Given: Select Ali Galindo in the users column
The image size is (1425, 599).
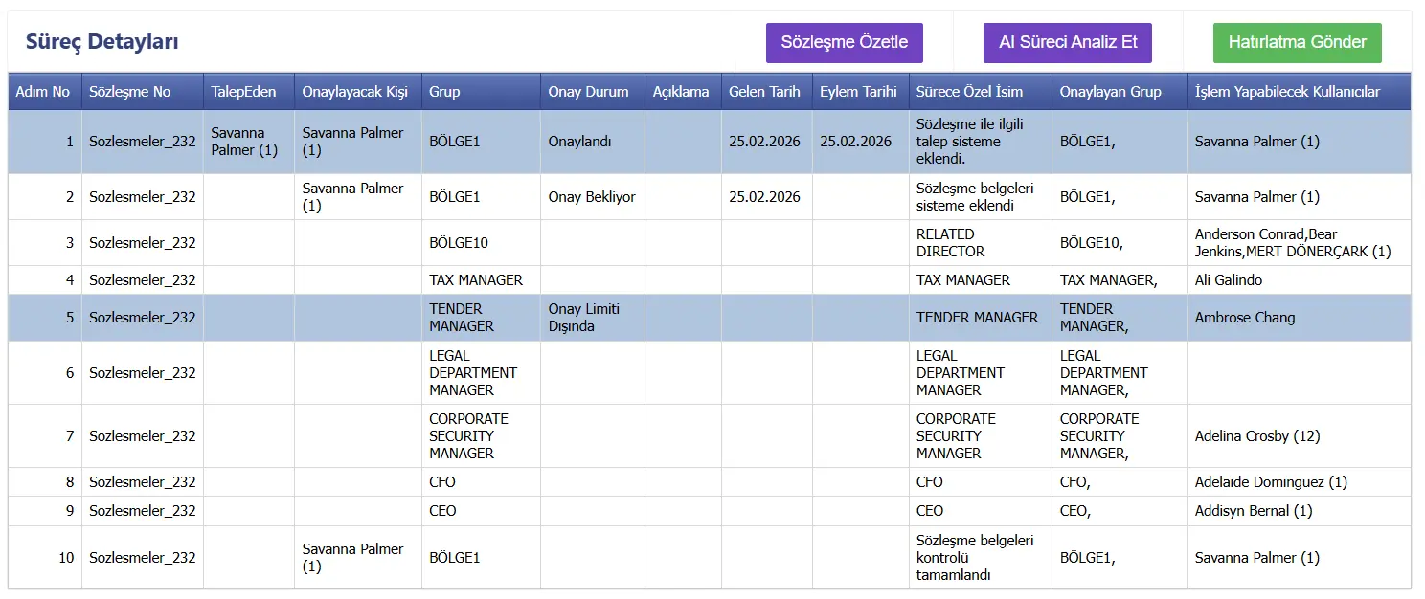Looking at the screenshot, I should tap(1229, 280).
